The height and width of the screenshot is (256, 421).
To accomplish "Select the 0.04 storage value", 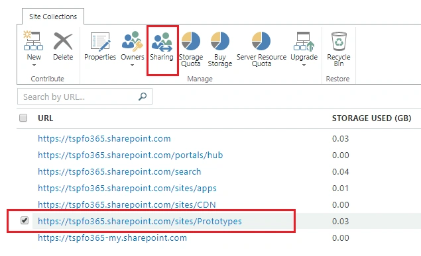I will 341,171.
